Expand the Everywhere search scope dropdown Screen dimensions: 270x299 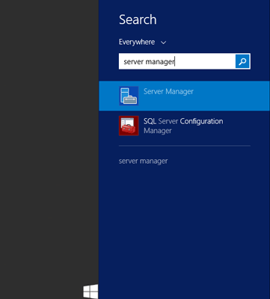pyautogui.click(x=143, y=42)
